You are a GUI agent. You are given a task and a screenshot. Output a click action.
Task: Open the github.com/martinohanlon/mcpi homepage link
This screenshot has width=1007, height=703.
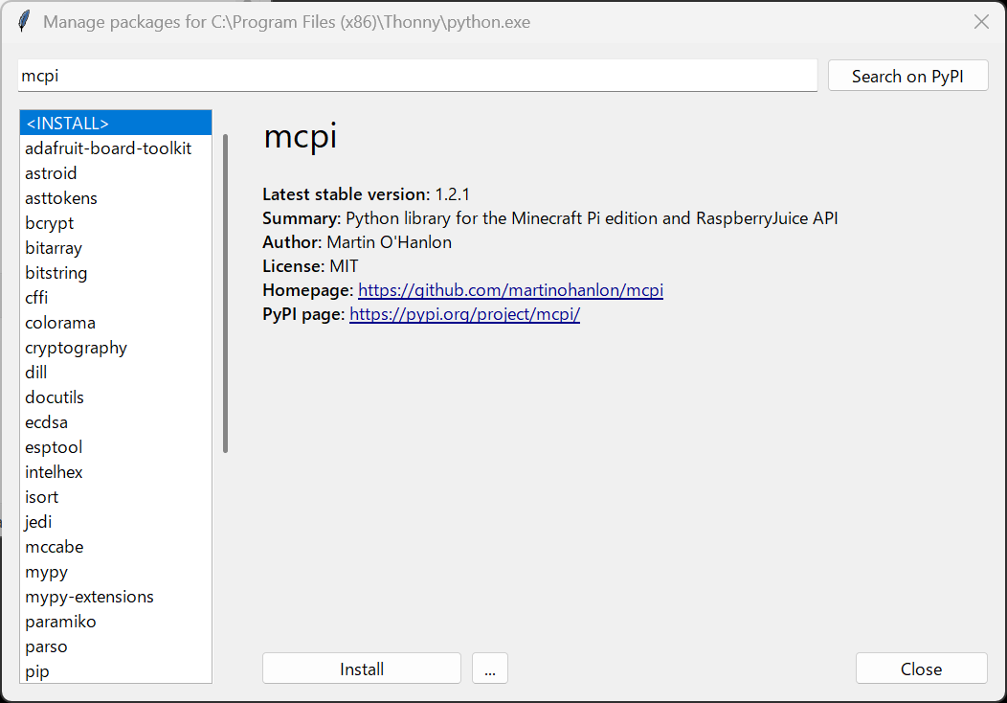point(510,290)
